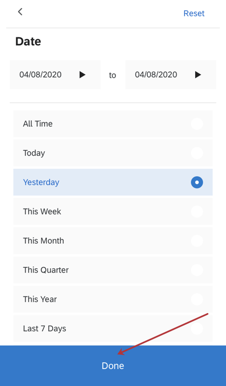The height and width of the screenshot is (386, 226).
Task: Pick the Last 7 Days option text
Action: (45, 328)
